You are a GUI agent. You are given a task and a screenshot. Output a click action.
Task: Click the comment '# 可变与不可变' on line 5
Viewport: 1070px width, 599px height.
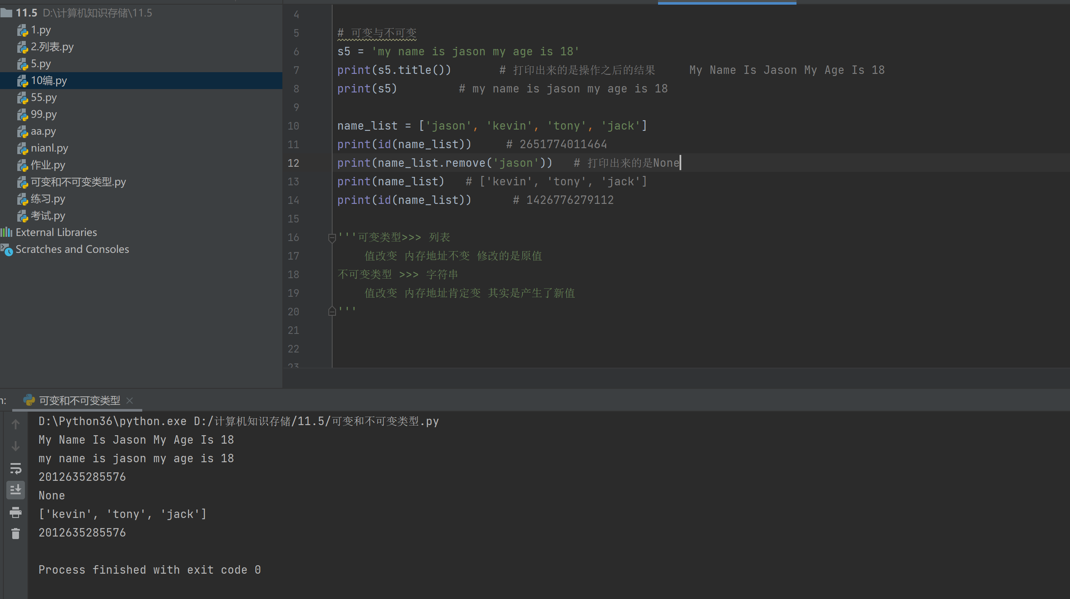tap(377, 33)
